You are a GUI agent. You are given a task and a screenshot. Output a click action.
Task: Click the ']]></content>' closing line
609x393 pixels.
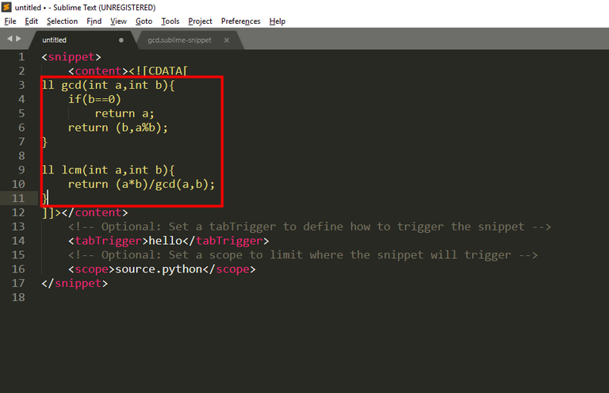point(85,212)
